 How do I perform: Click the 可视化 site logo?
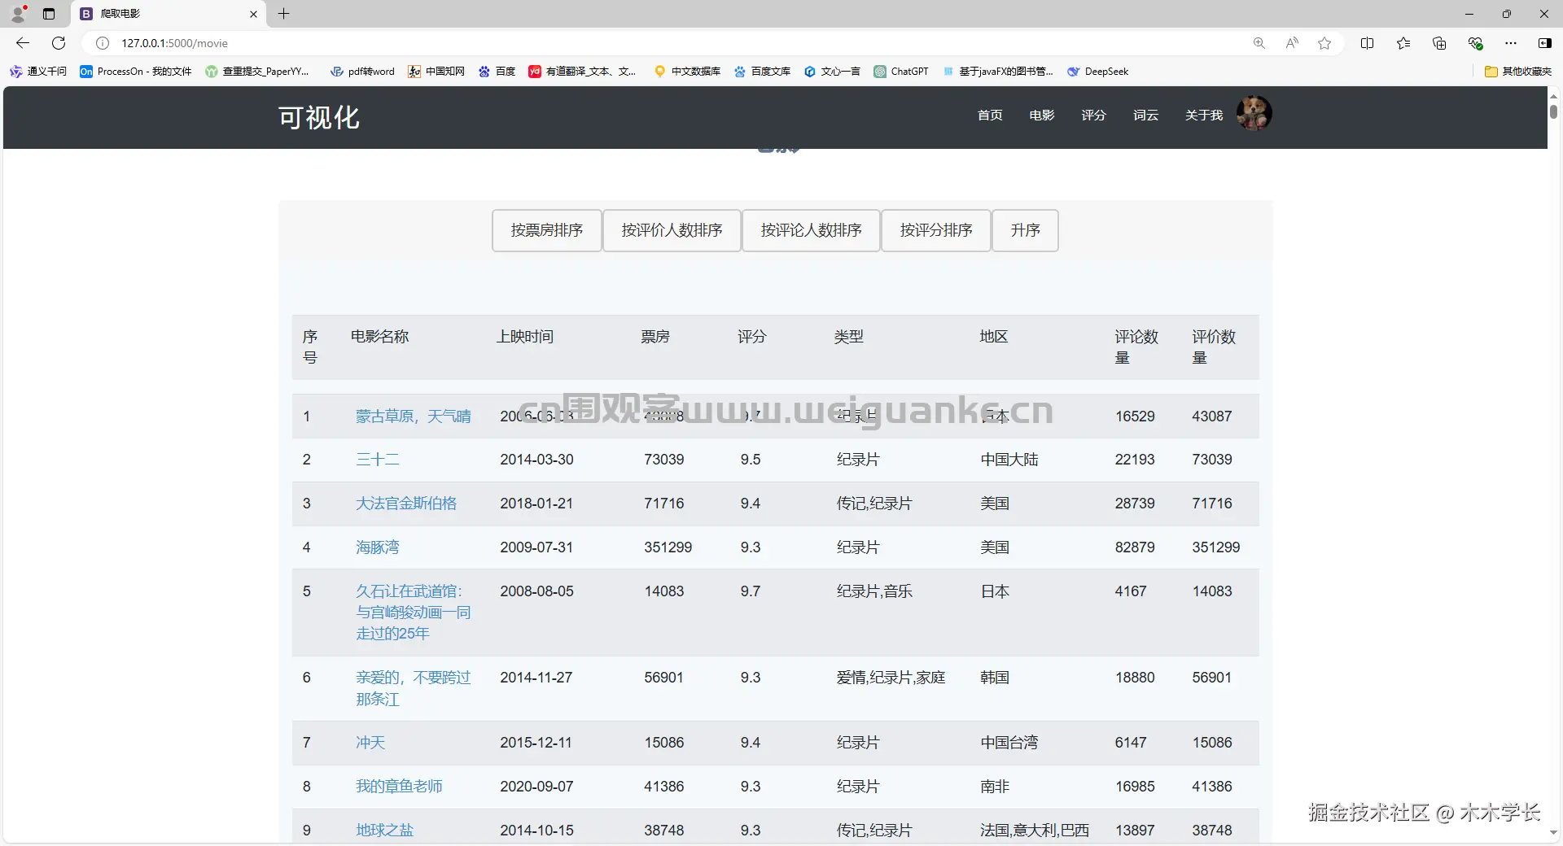pos(319,118)
